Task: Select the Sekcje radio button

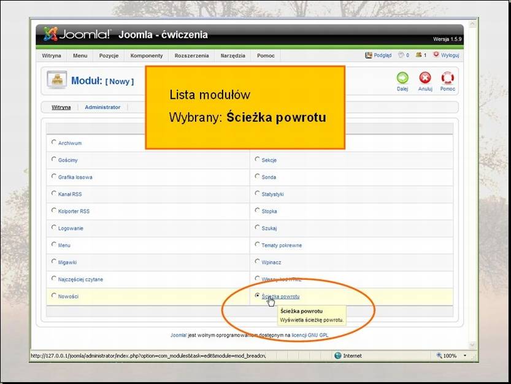Action: [257, 159]
